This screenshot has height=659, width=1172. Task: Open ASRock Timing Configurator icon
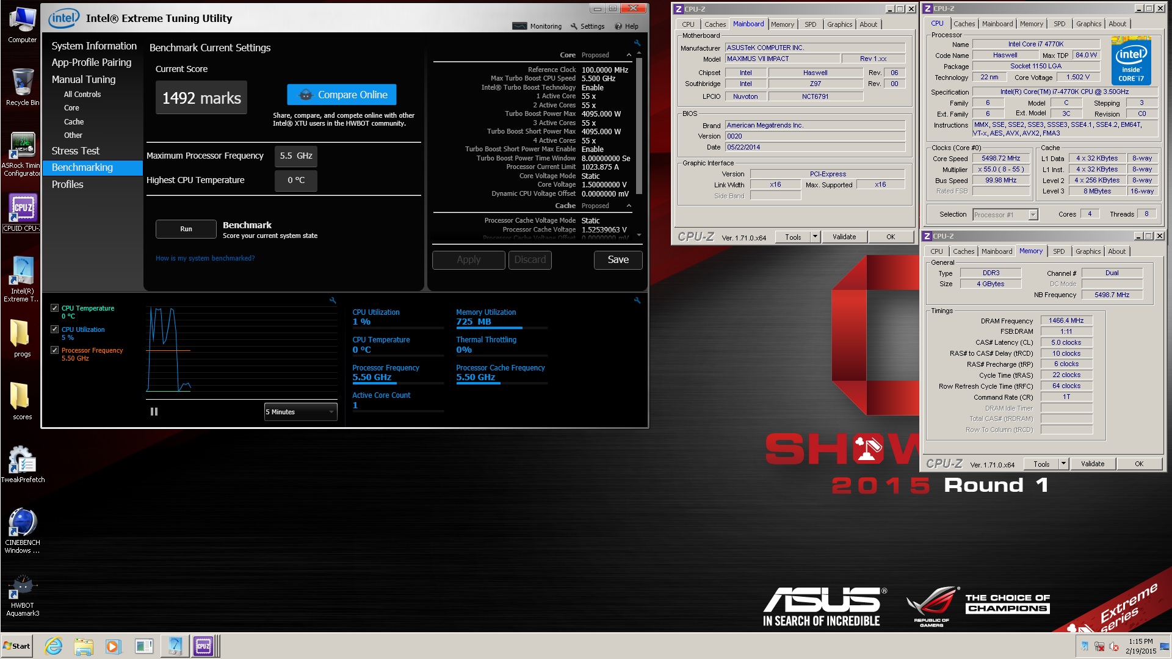click(x=22, y=154)
